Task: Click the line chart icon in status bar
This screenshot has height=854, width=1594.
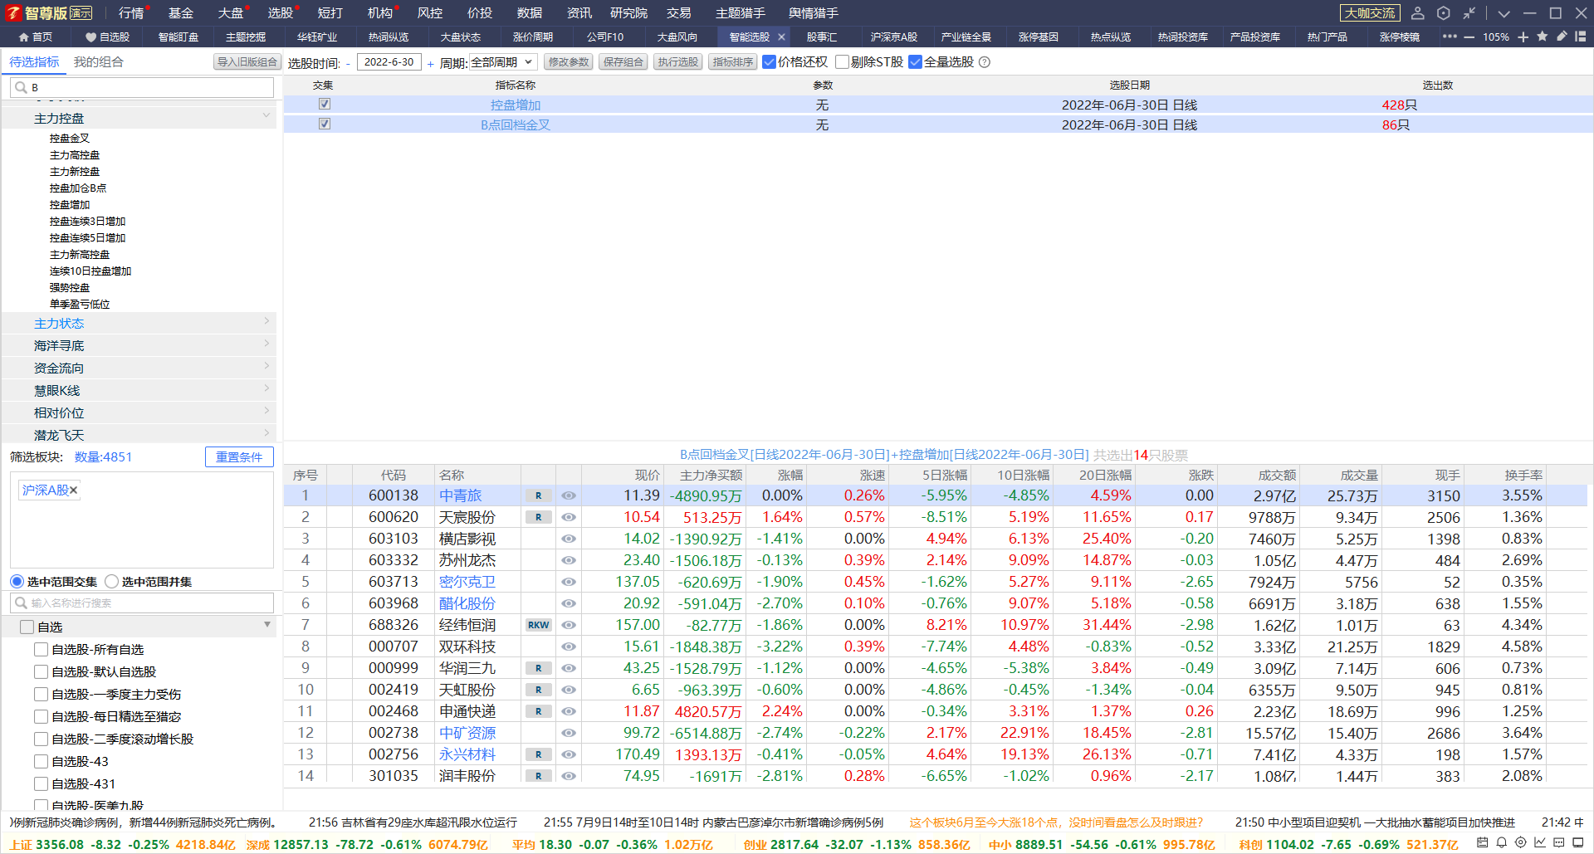Action: (1540, 842)
